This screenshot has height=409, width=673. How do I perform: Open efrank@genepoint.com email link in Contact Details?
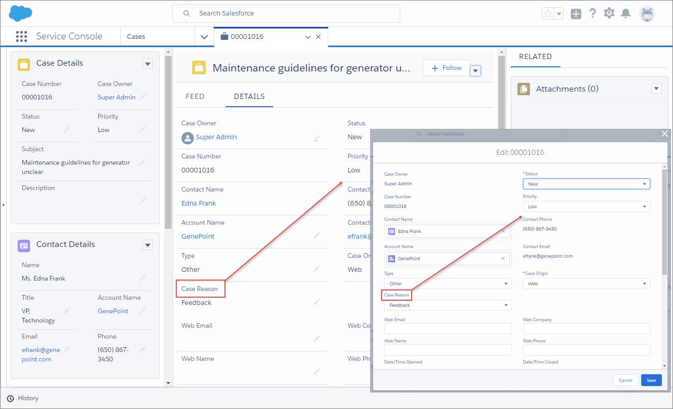click(41, 354)
